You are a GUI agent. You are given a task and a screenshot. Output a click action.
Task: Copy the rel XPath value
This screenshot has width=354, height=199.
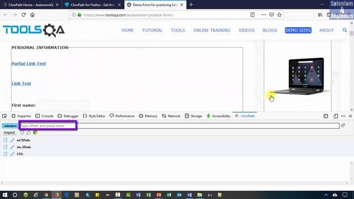point(5,140)
